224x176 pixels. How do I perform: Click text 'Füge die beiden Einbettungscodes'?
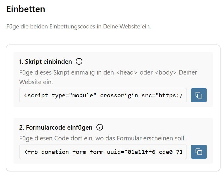(51, 27)
